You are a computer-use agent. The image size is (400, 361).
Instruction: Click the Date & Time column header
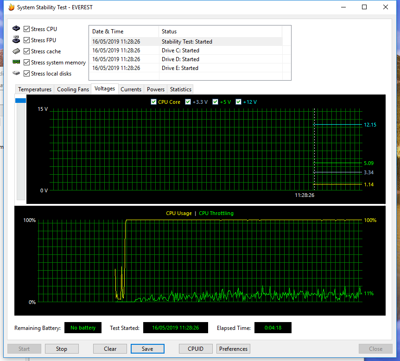tap(124, 32)
